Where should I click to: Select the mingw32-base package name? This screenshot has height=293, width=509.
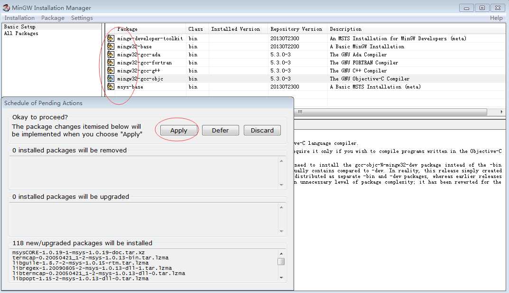[134, 46]
